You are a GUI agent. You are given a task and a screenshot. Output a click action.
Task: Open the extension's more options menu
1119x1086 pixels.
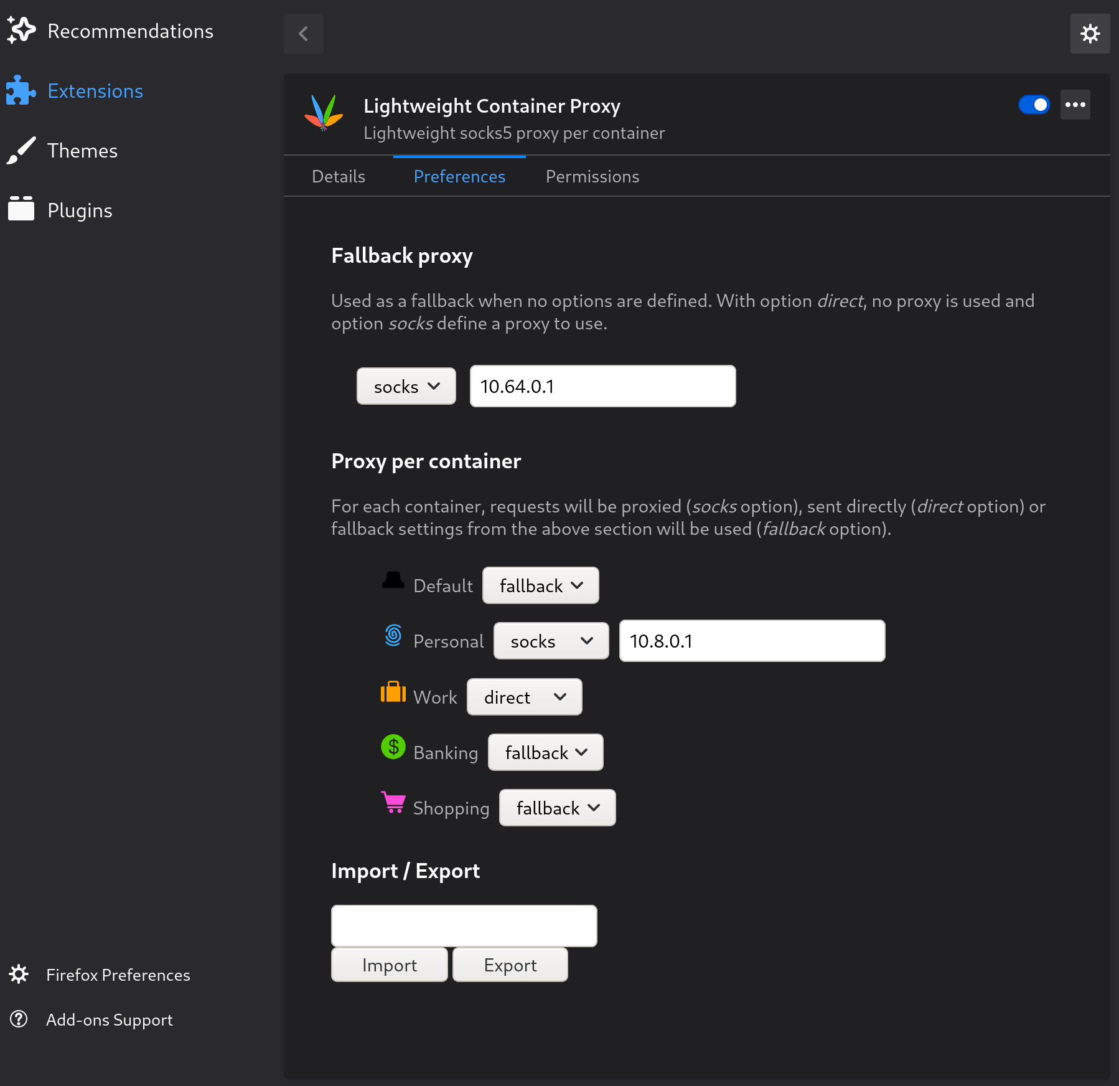[1075, 105]
